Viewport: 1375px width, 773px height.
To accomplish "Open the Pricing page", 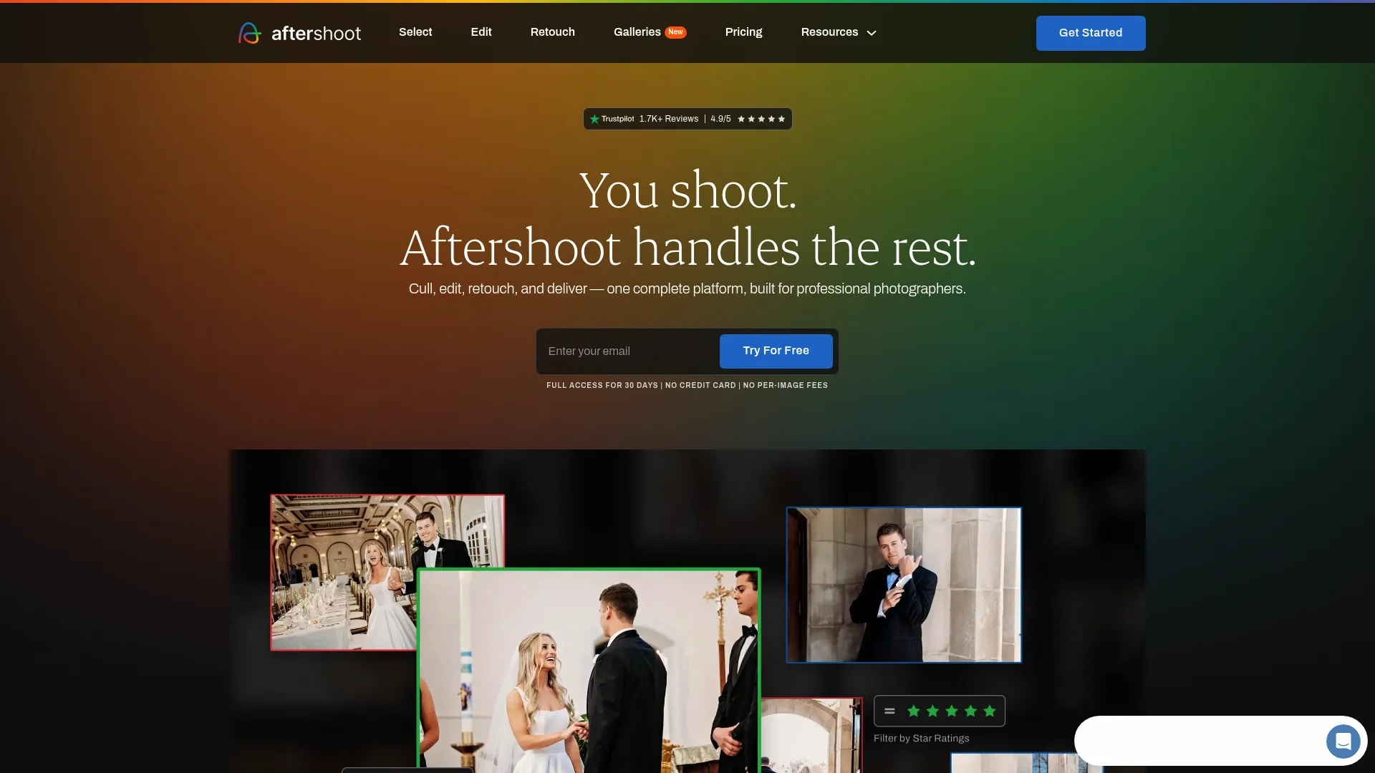I will [743, 32].
